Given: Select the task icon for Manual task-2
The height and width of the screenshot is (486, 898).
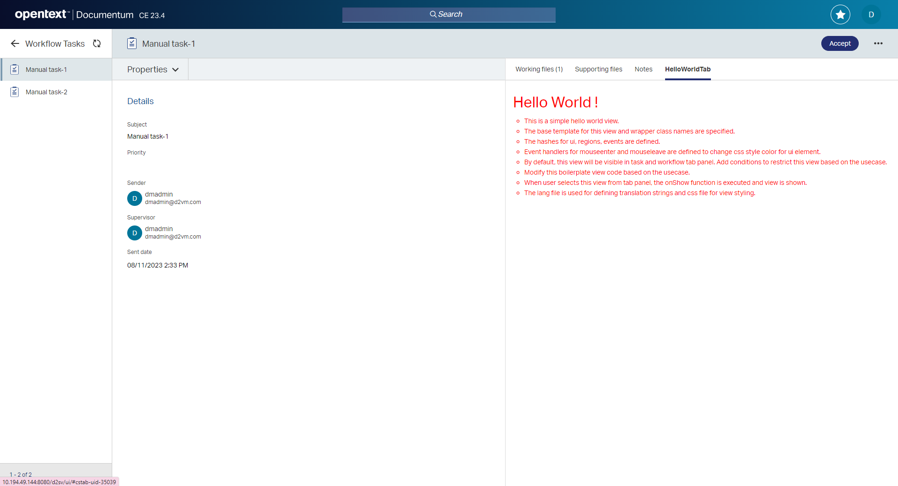Looking at the screenshot, I should [x=14, y=92].
